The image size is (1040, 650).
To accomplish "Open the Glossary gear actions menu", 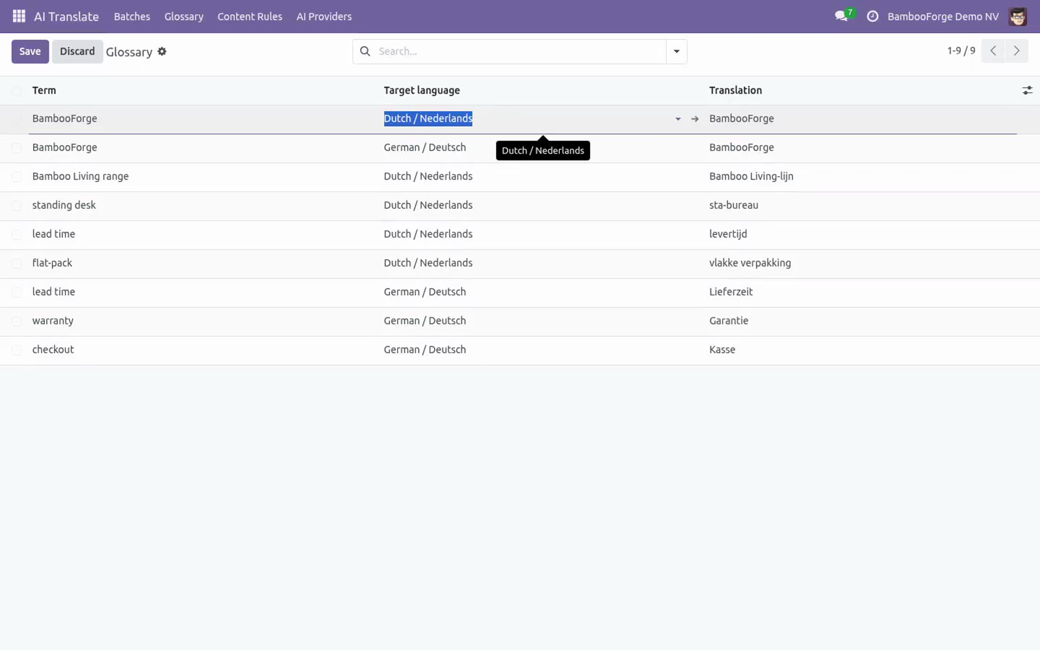I will pyautogui.click(x=162, y=51).
